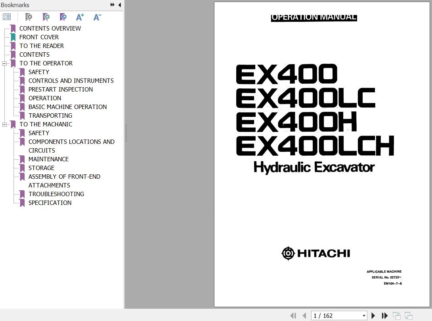The width and height of the screenshot is (432, 321).
Task: Collapse the TO THE OPERATOR bookmark group
Action: point(4,64)
